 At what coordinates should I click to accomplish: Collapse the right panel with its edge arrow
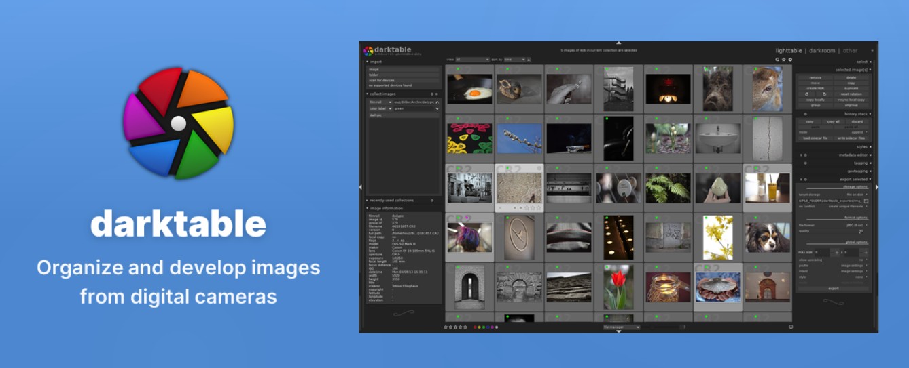tap(876, 187)
